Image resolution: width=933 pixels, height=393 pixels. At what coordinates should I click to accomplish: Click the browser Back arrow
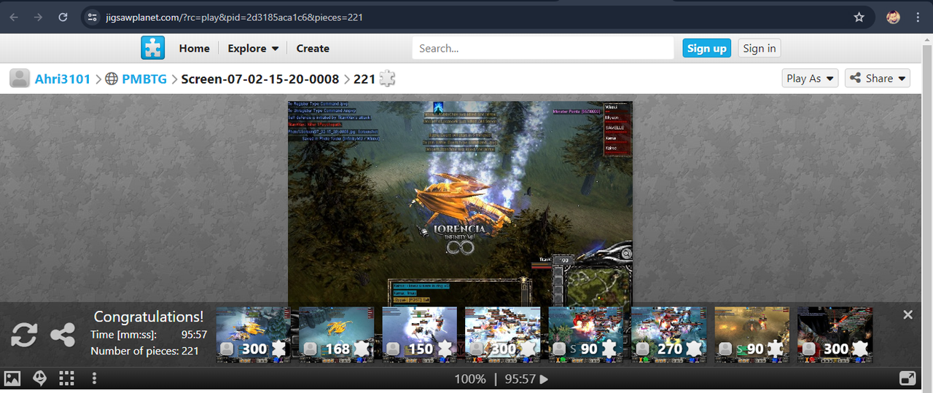[15, 17]
